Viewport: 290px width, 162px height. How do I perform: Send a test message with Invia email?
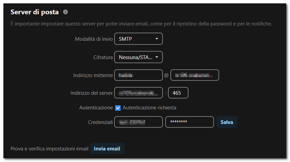tap(107, 148)
